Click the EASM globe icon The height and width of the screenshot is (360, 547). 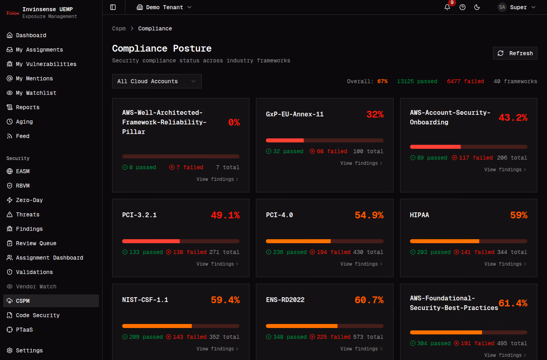pyautogui.click(x=10, y=171)
